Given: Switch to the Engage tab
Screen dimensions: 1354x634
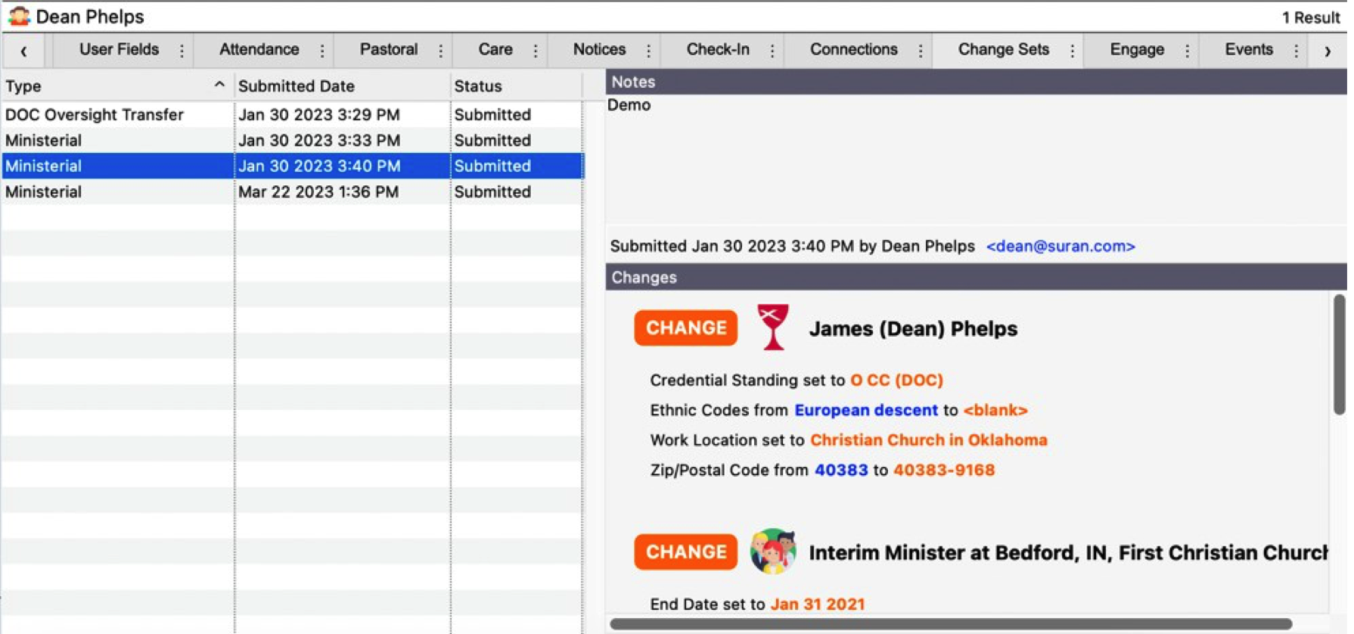Looking at the screenshot, I should click(x=1136, y=50).
